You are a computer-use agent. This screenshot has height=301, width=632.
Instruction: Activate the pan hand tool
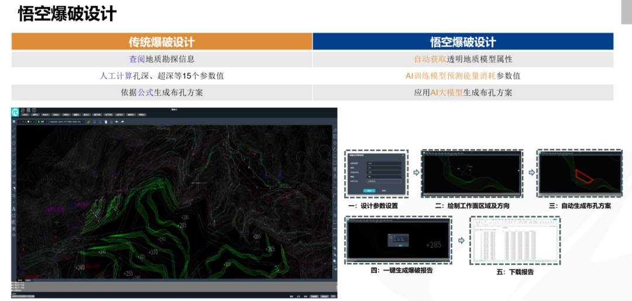coord(105,122)
